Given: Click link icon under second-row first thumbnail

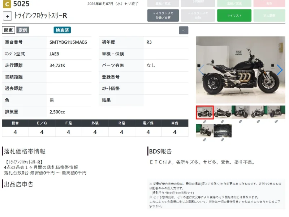Looking at the screenshot, I should coord(204,140).
